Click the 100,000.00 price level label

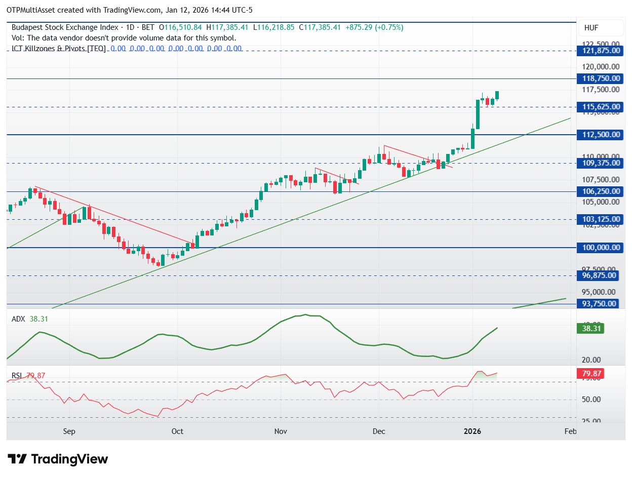(x=600, y=248)
